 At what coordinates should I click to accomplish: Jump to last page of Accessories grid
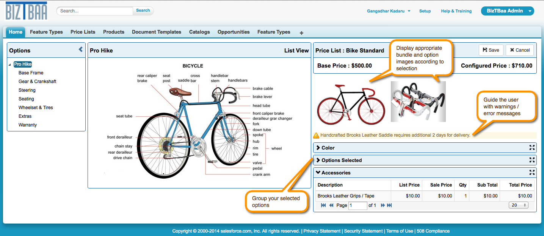[x=389, y=205]
